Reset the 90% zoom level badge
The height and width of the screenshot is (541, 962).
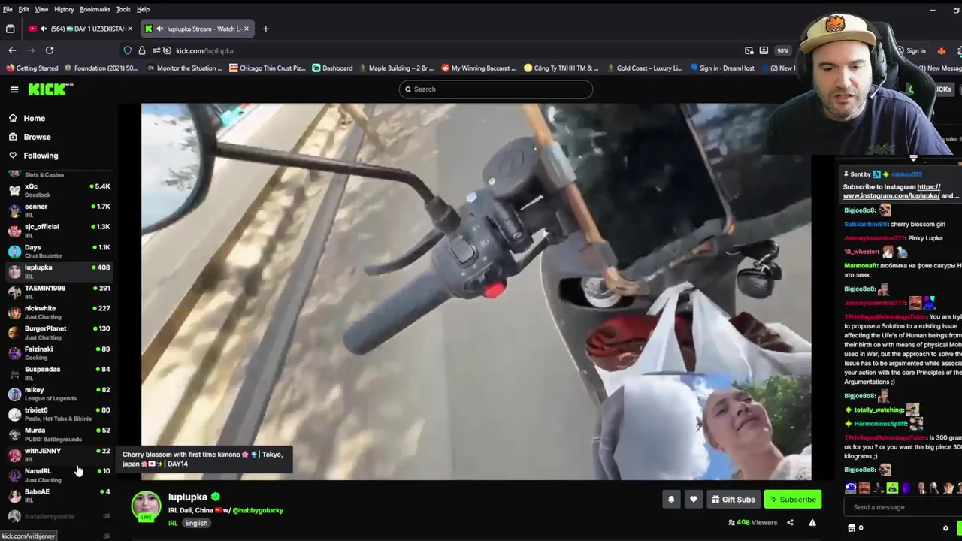tap(782, 50)
